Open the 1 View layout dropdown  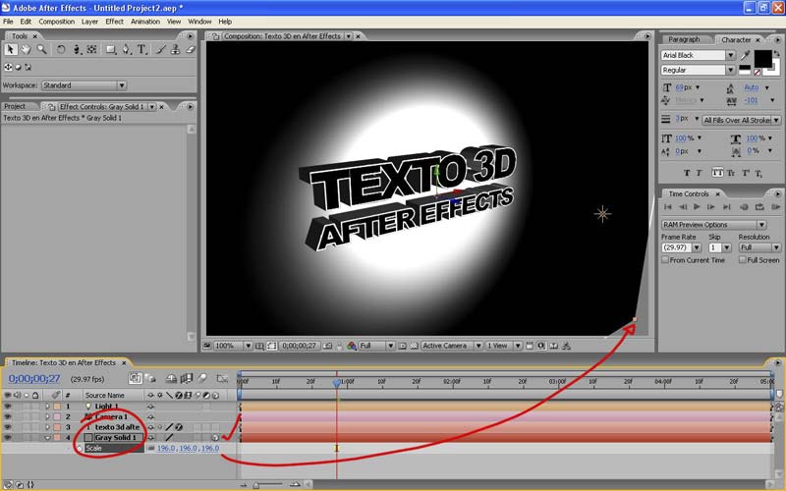(504, 346)
